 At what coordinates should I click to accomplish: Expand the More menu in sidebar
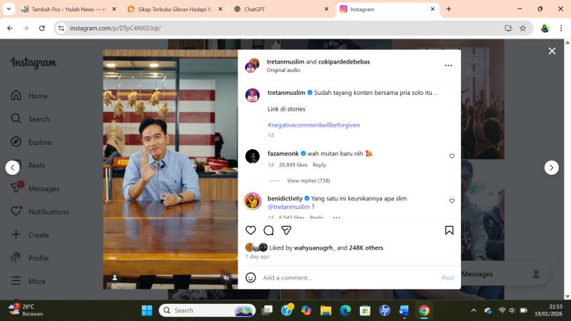pyautogui.click(x=28, y=281)
